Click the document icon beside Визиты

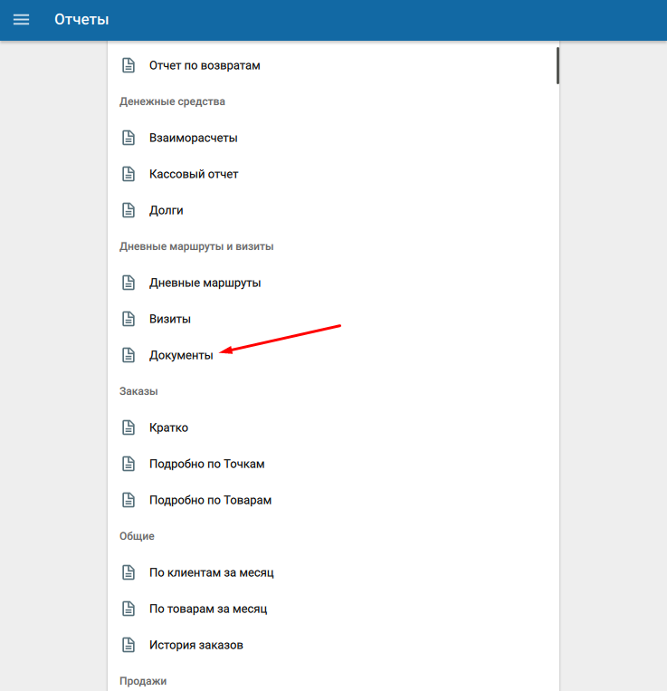tap(129, 319)
